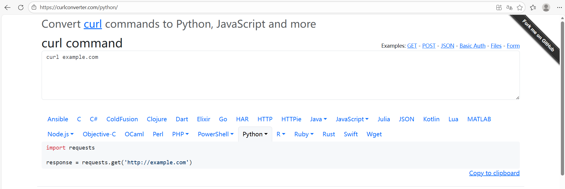The image size is (565, 189).
Task: Click the translate page icon
Action: [509, 7]
